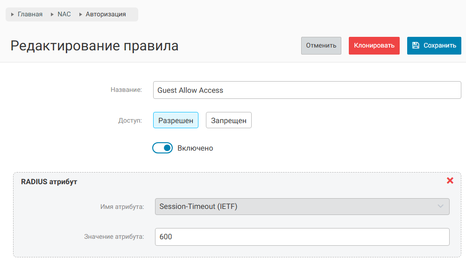Image resolution: width=466 pixels, height=263 pixels.
Task: Focus the Название field with Guest Allow Access
Action: click(307, 90)
